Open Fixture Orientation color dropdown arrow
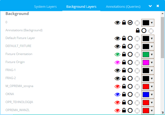Viewport: 165px width, 115px height. pyautogui.click(x=152, y=55)
